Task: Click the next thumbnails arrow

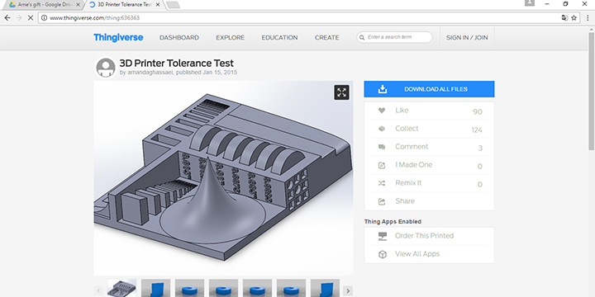Action: tap(348, 290)
